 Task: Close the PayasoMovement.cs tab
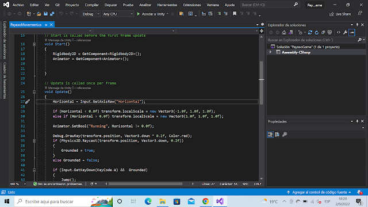click(x=51, y=25)
